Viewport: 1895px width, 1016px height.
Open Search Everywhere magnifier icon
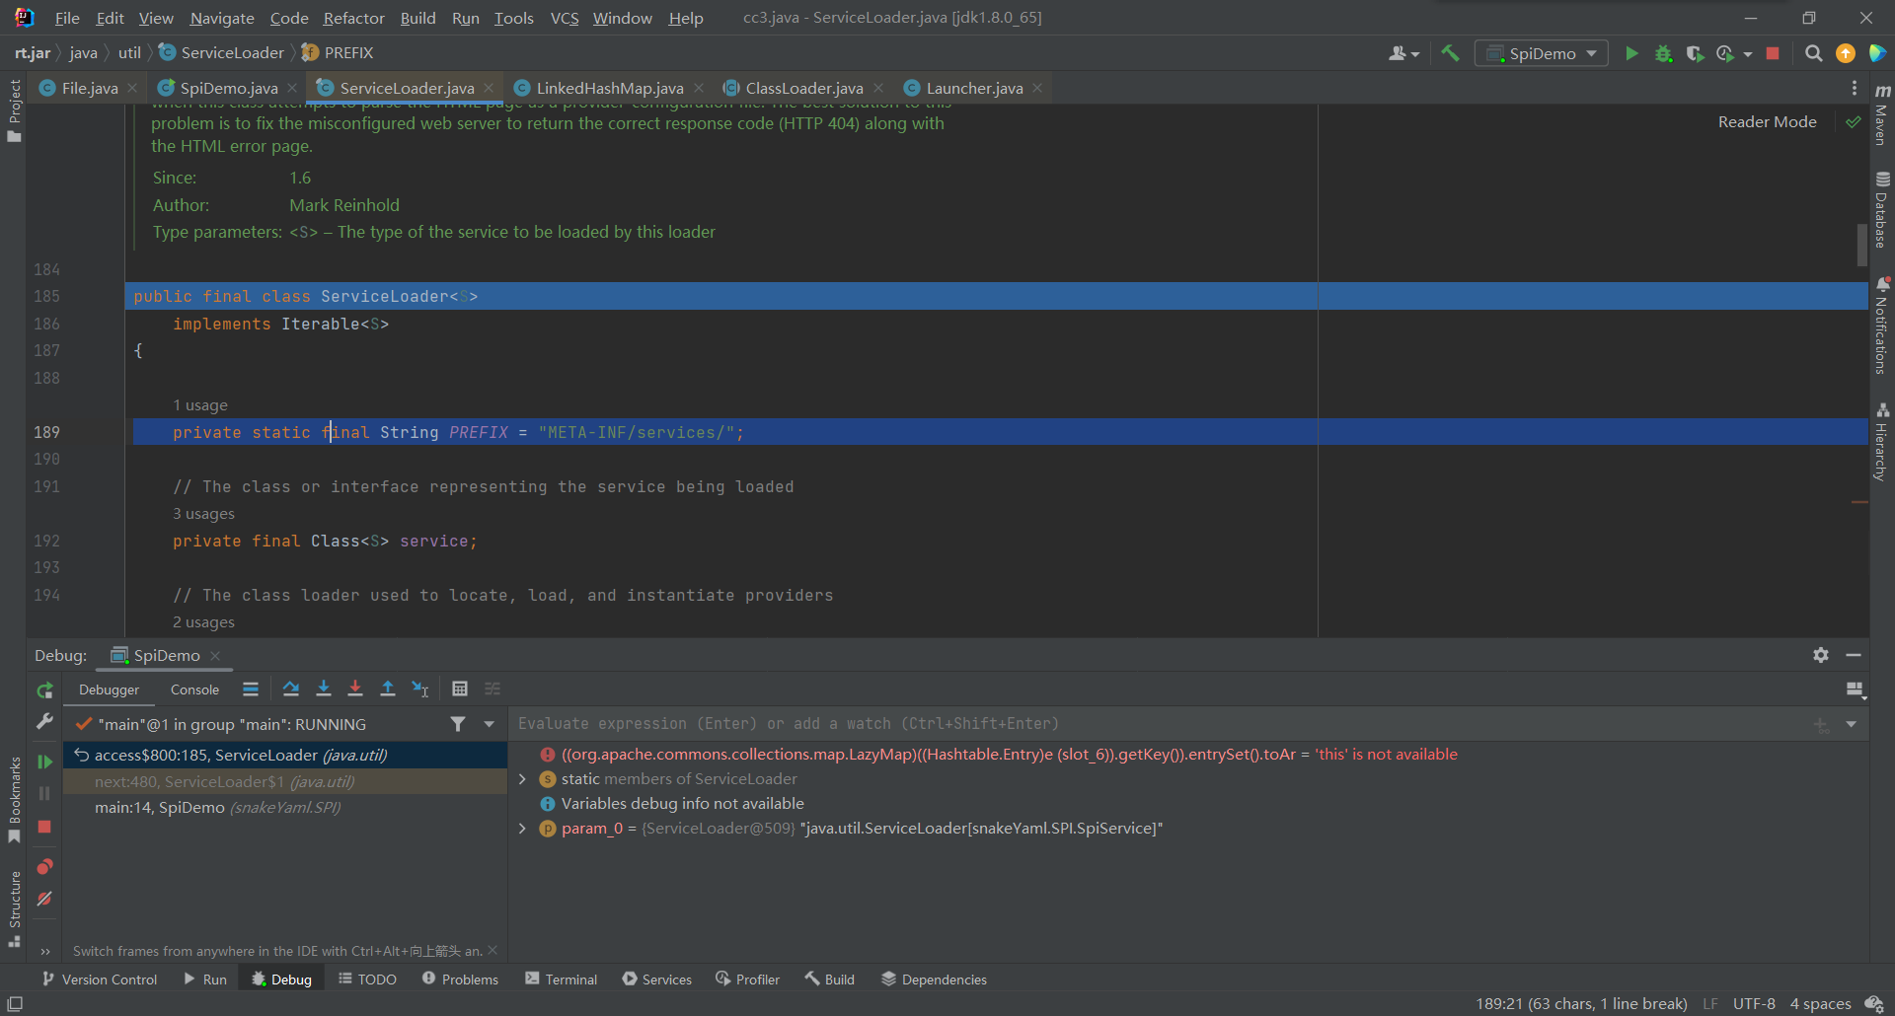1813,53
